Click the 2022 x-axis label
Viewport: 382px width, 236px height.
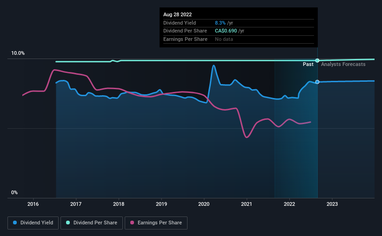click(289, 204)
